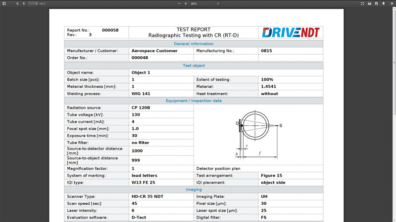Download the PDF document
396x222 pixels.
point(376,3)
